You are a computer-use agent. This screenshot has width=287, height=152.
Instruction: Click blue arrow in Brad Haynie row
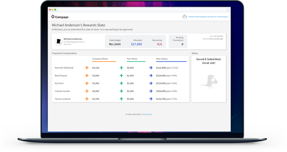(151, 76)
